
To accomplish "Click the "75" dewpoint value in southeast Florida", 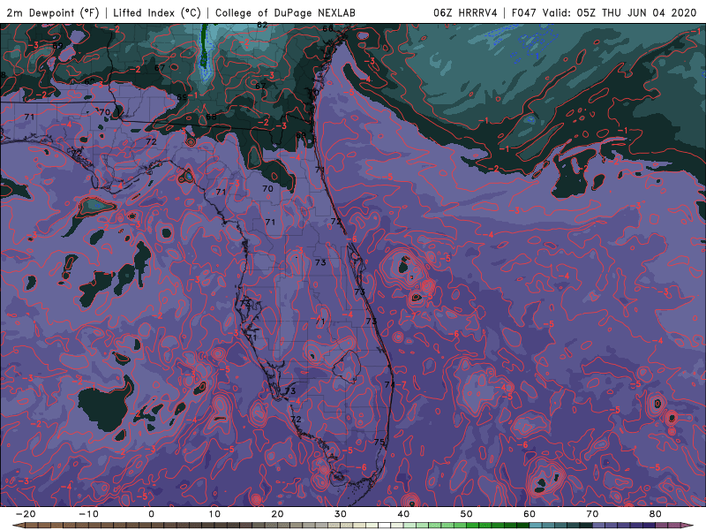I will click(379, 443).
